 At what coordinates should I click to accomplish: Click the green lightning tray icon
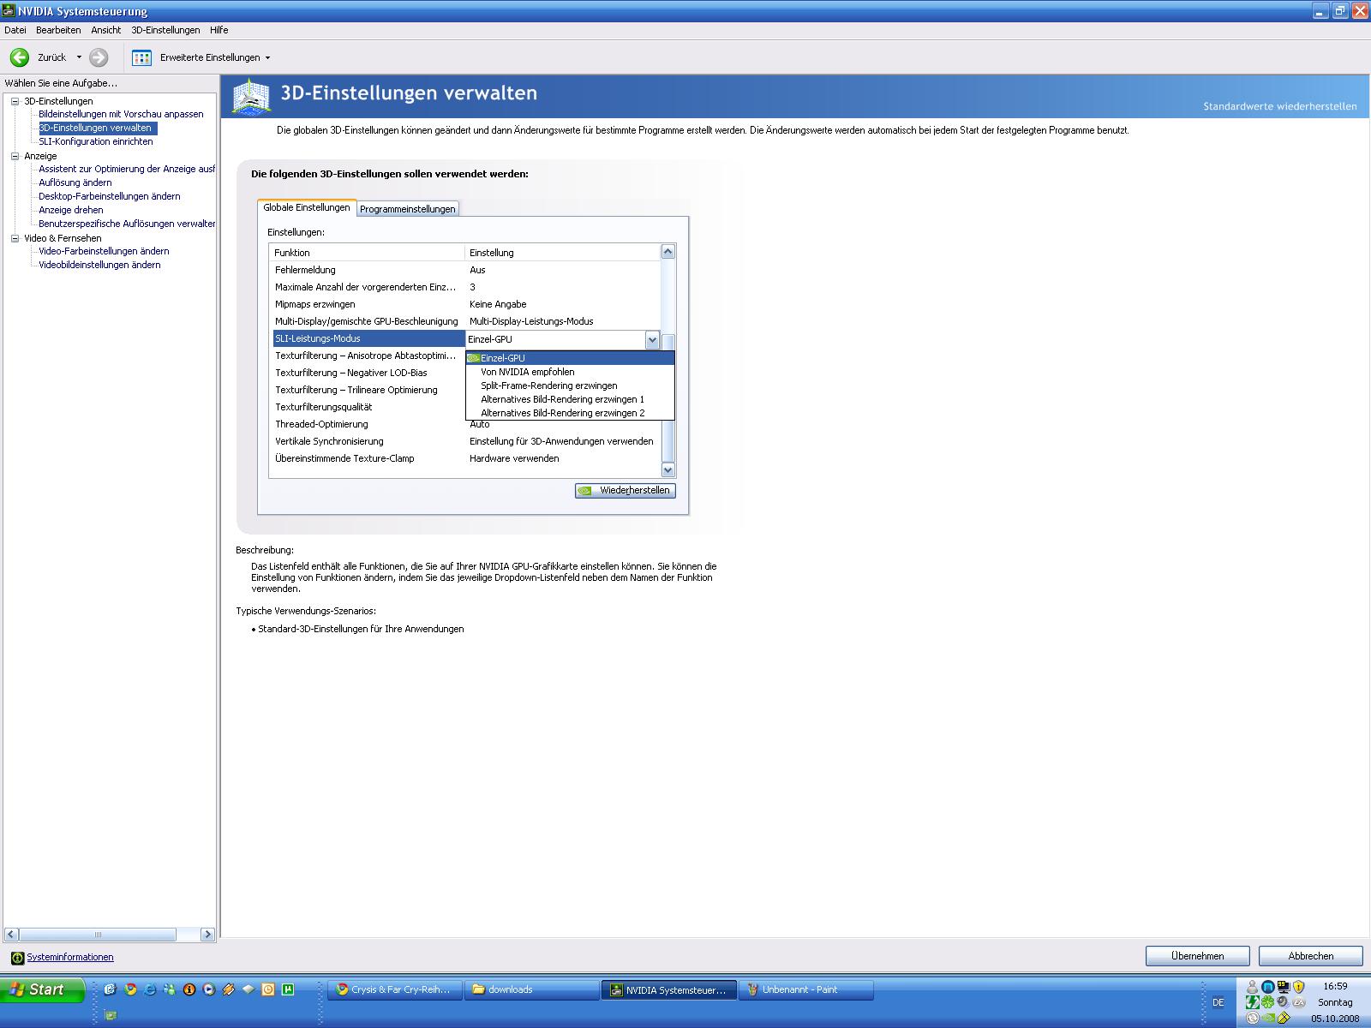(1253, 1002)
